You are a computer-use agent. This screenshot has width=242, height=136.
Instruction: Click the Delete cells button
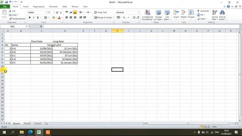point(183,15)
